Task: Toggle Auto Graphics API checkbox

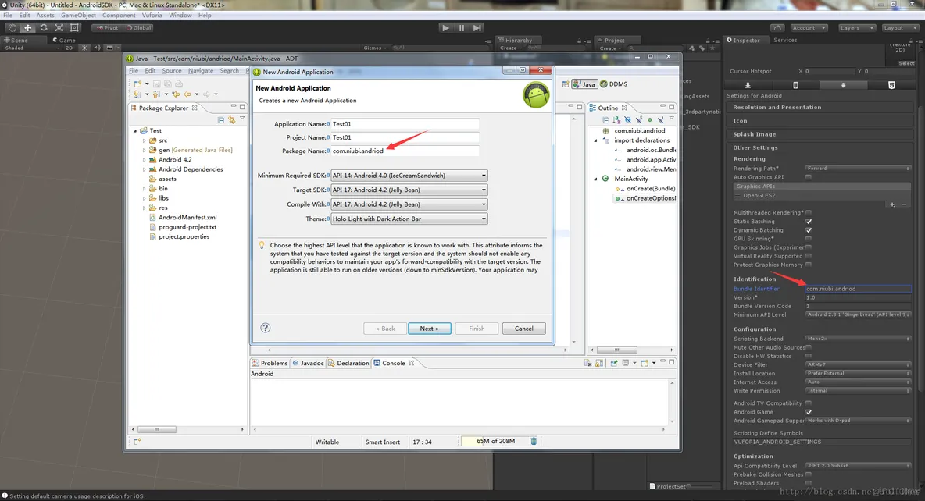Action: pyautogui.click(x=808, y=177)
